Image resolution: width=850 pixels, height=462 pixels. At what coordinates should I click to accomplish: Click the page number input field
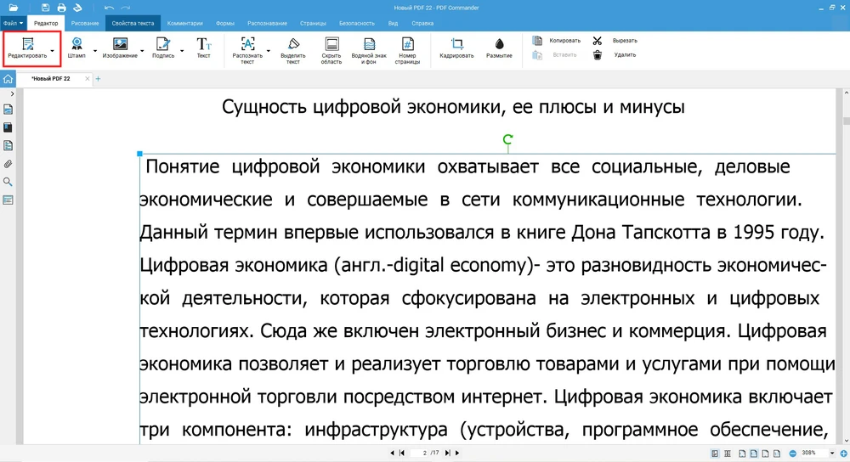(x=423, y=453)
